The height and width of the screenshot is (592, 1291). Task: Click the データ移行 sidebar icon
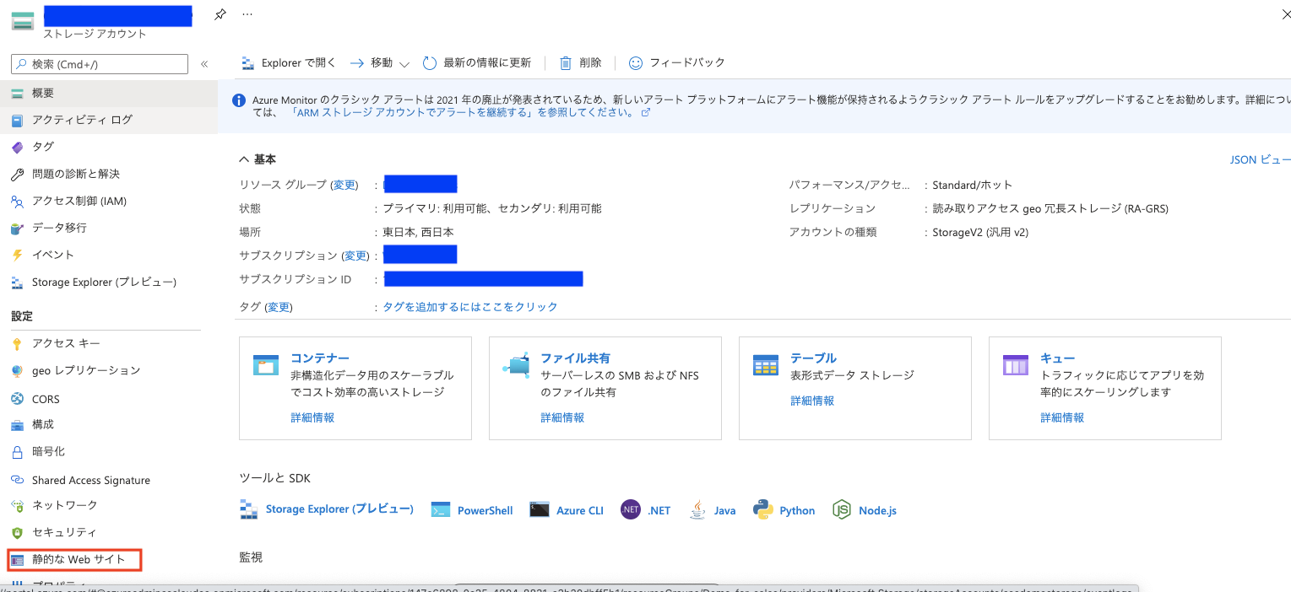[x=17, y=228]
